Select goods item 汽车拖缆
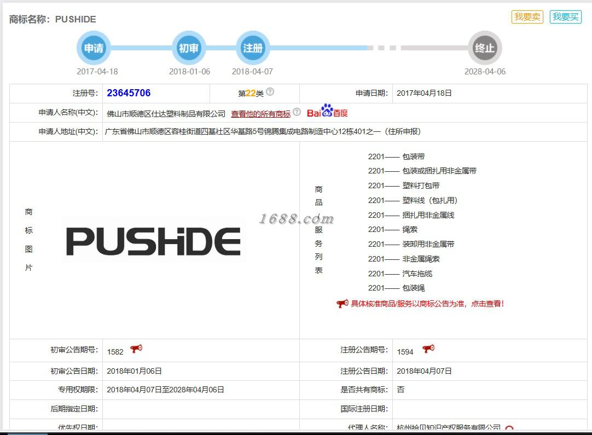Screen dimensions: 592x435 (417, 274)
